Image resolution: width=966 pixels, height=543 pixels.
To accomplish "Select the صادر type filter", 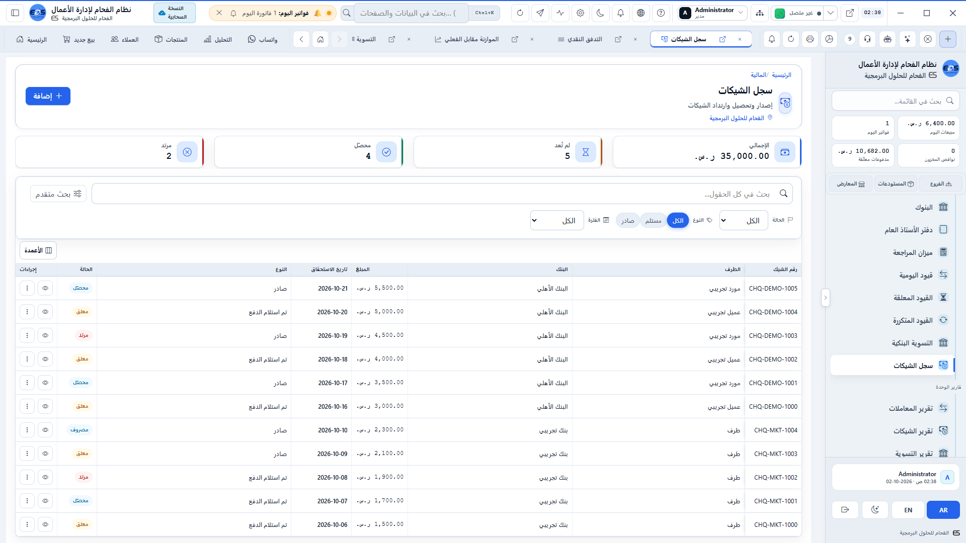I will [x=627, y=220].
